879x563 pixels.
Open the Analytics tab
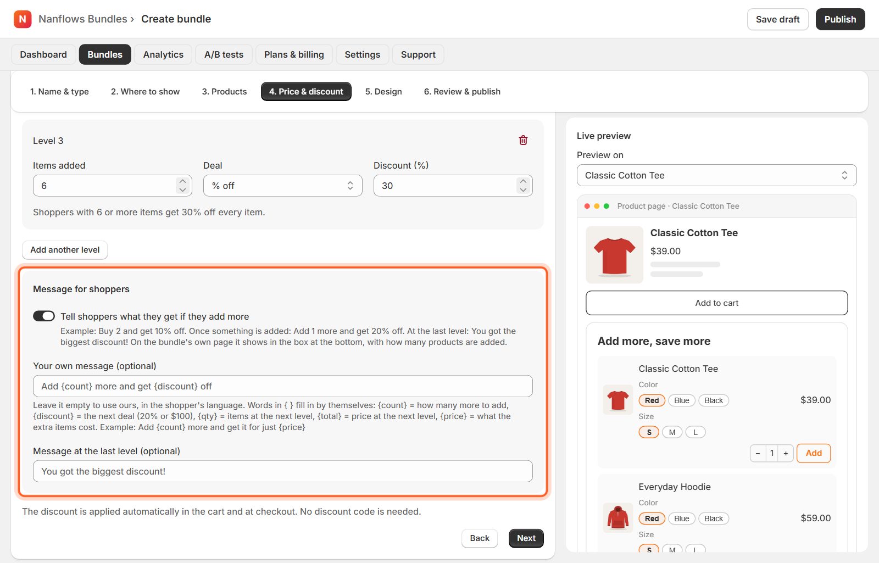[x=163, y=54]
